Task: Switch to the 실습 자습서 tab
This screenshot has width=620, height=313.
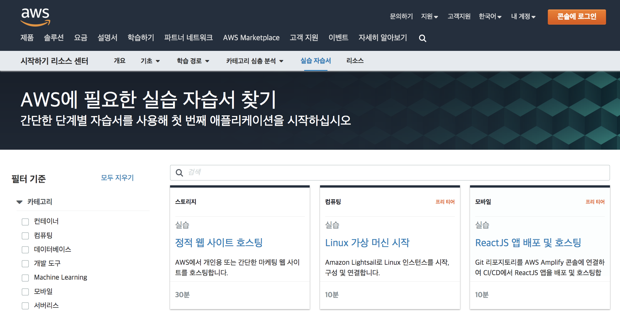Action: [316, 61]
